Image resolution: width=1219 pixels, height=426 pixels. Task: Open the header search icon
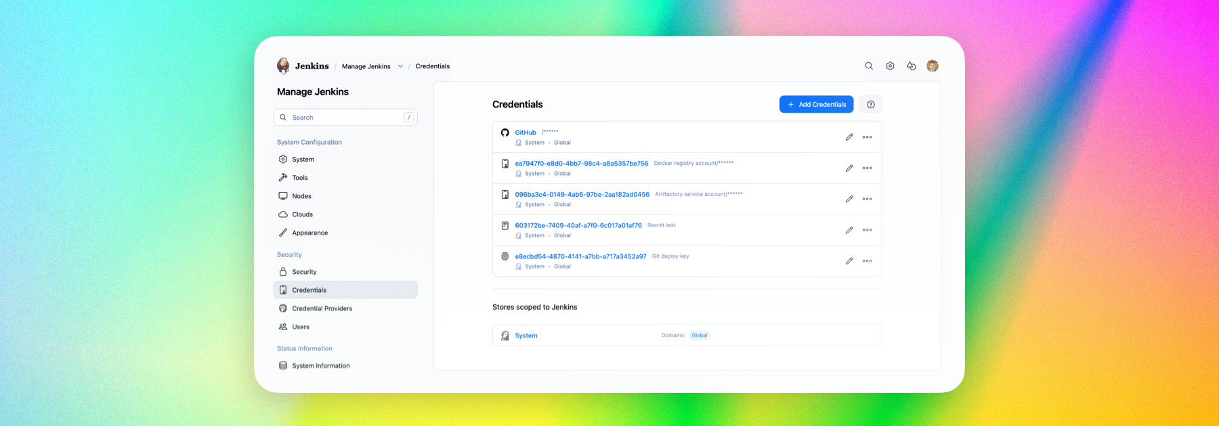[x=869, y=66]
